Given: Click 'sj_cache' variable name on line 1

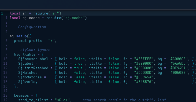Looking at the screenshot, I should click(31, 18).
